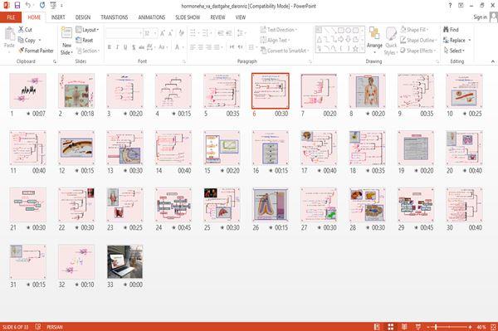The image size is (498, 331).
Task: Open Shape Fill dropdown
Action: point(414,30)
